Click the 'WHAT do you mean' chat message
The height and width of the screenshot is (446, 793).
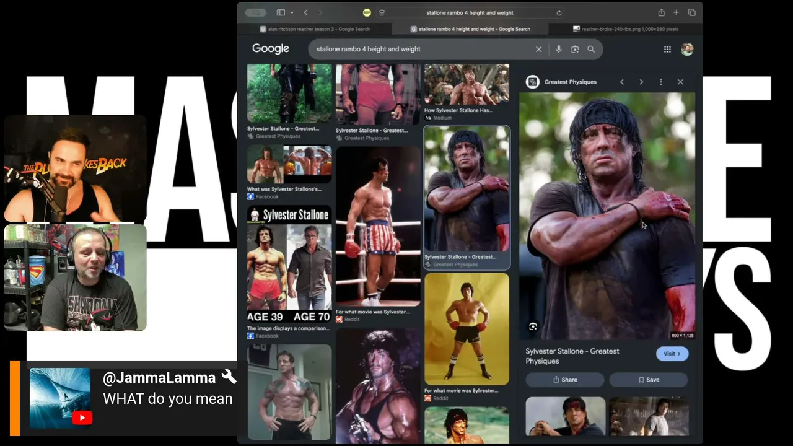(168, 399)
